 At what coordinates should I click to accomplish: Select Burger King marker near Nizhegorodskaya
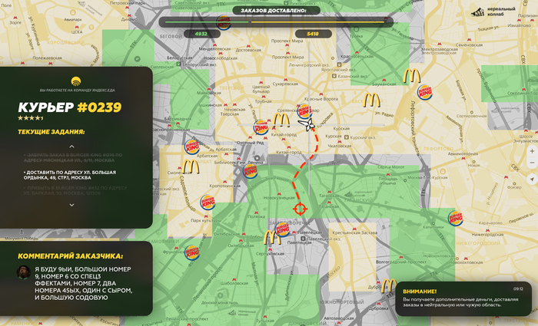[455, 218]
